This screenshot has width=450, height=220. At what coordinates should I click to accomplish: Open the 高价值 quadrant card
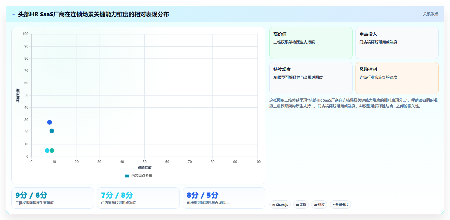point(311,43)
